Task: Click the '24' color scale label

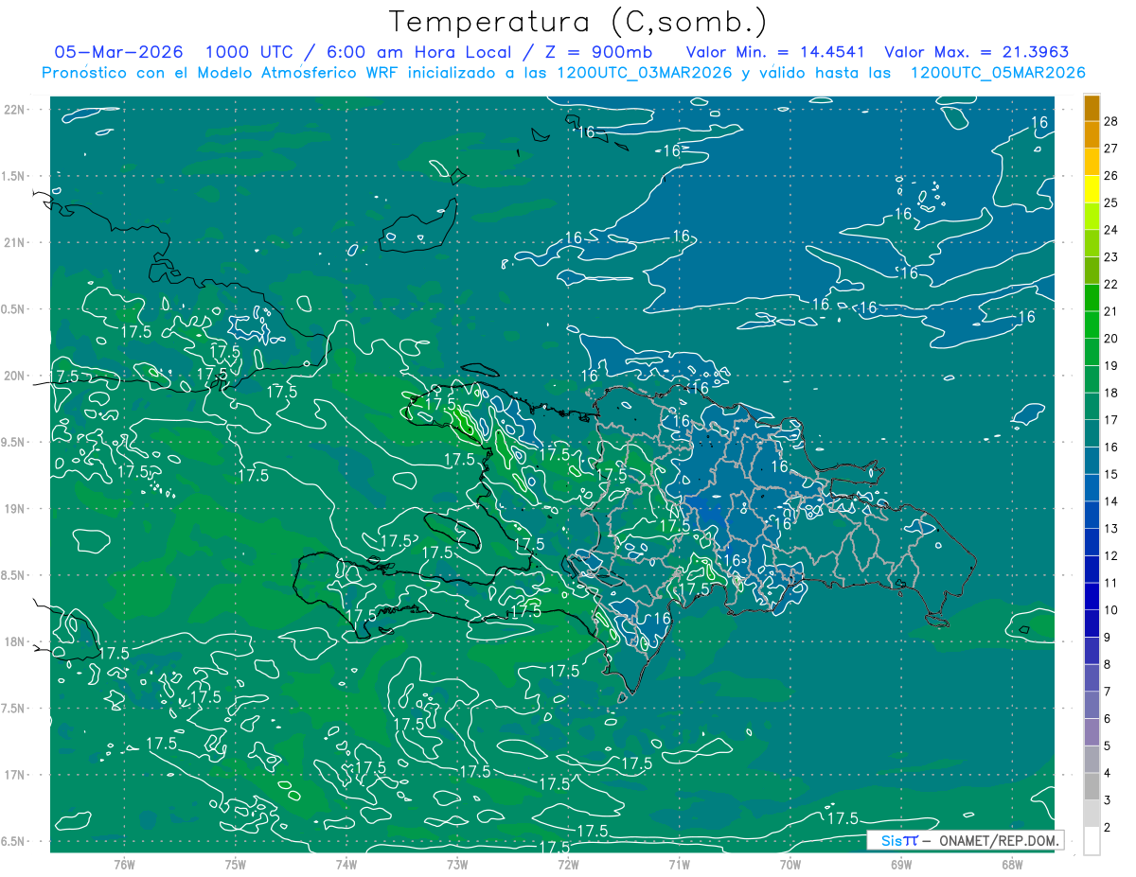Action: click(1111, 230)
